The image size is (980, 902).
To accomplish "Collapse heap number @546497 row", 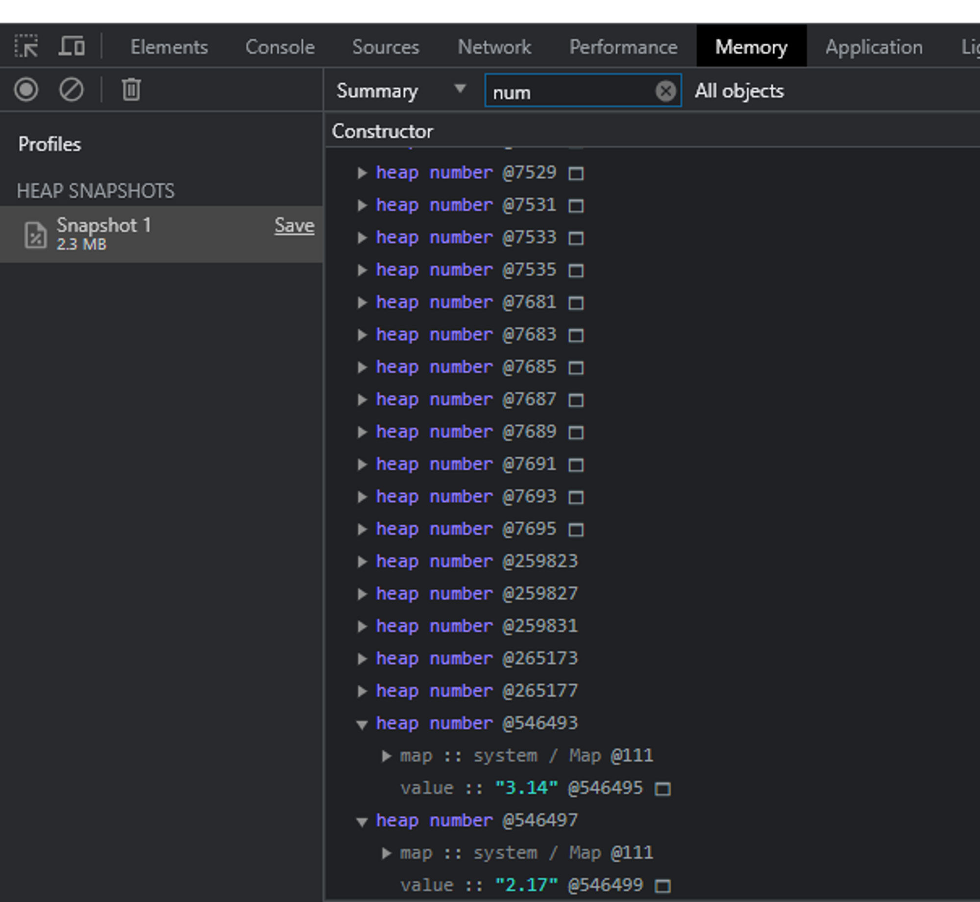I will point(362,822).
